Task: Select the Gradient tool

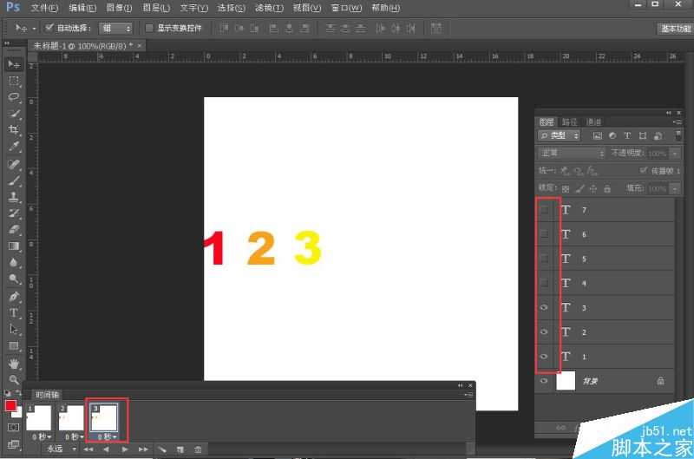Action: point(14,246)
